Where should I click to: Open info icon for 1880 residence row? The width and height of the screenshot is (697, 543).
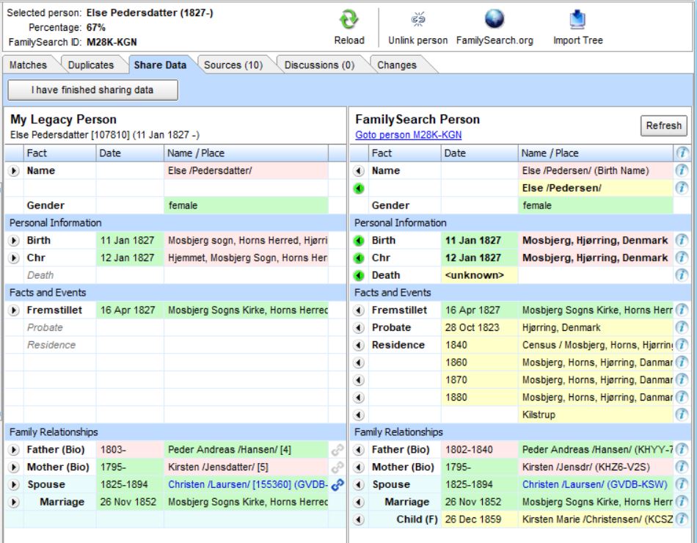(x=682, y=398)
